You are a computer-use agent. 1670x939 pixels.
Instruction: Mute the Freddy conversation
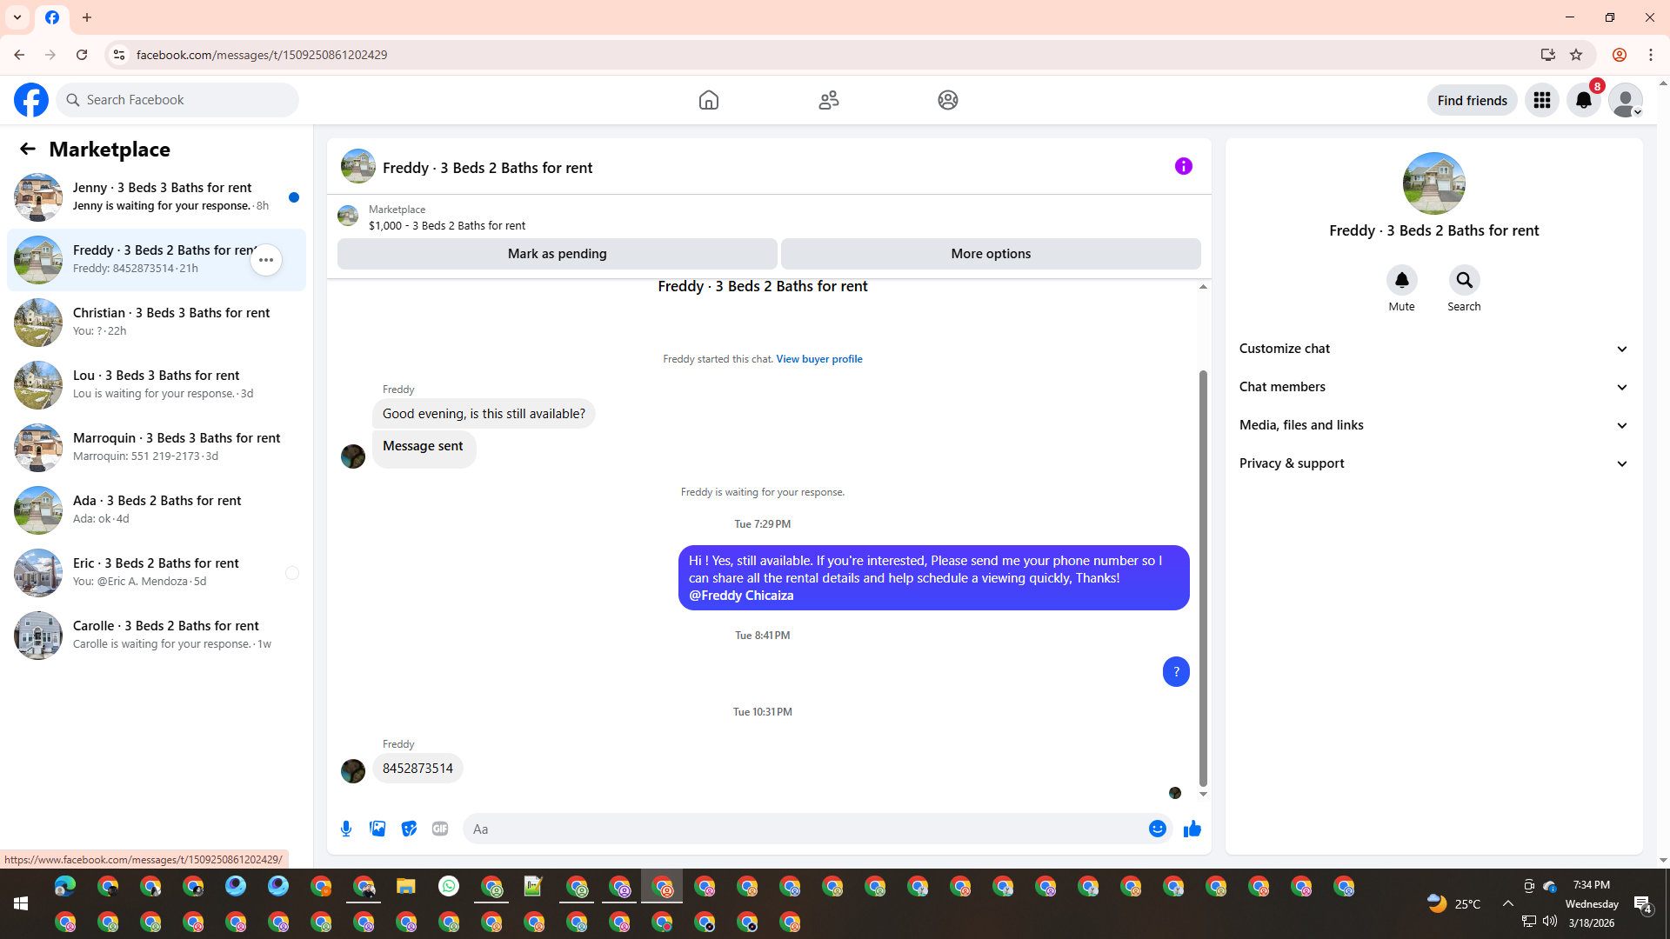1401,280
